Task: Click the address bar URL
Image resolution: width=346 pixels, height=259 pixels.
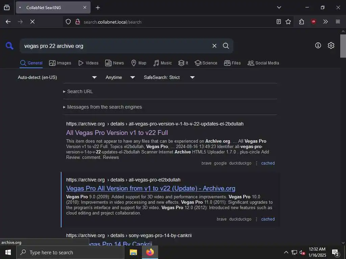Action: (113, 22)
